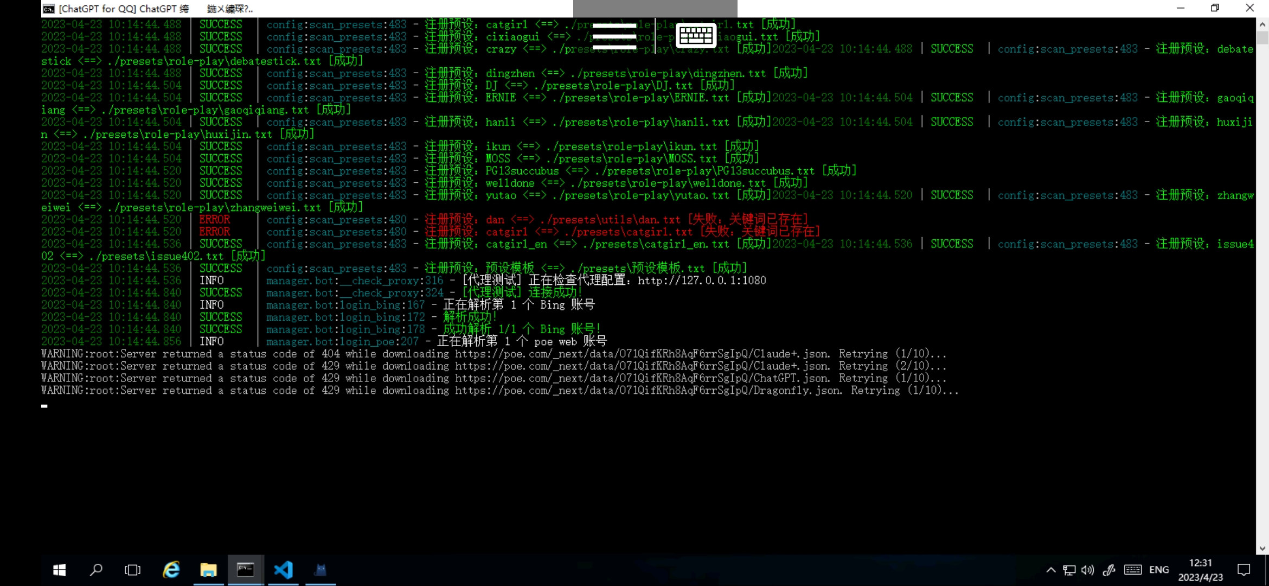Click the keyboard overlay icon near the title bar

pyautogui.click(x=696, y=35)
